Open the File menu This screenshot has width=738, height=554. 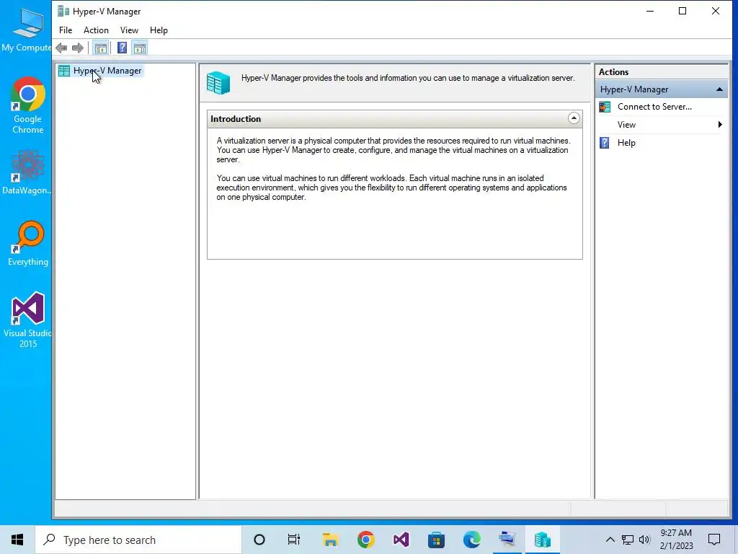pyautogui.click(x=66, y=30)
